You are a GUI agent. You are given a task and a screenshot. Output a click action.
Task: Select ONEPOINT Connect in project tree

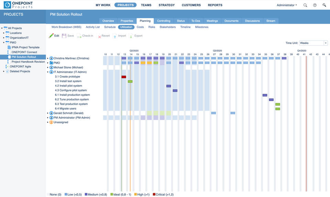tap(24, 52)
